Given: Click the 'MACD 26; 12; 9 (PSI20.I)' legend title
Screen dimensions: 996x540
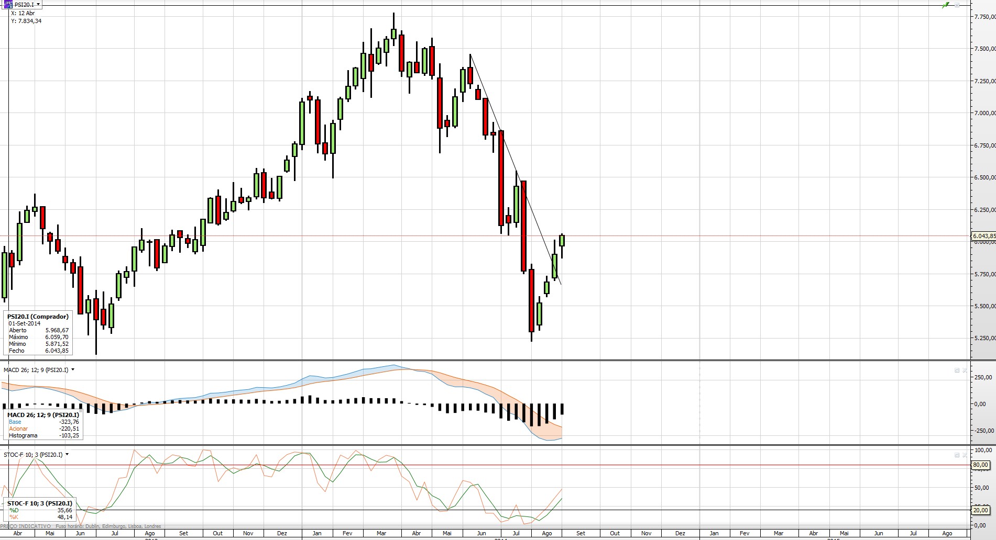Looking at the screenshot, I should click(x=43, y=415).
